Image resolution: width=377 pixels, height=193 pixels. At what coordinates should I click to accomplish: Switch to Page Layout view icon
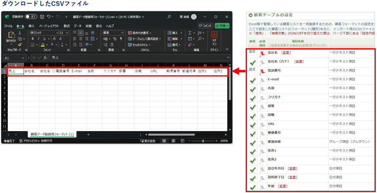point(173,141)
